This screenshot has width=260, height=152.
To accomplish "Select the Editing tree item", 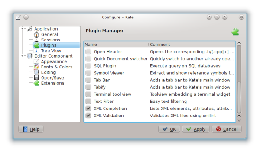I will click(x=48, y=72).
